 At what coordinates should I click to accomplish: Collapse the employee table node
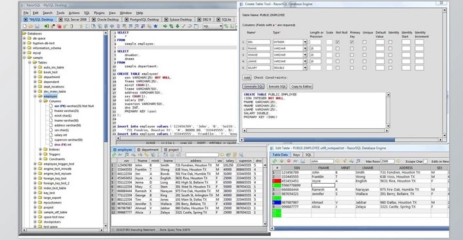click(x=35, y=96)
